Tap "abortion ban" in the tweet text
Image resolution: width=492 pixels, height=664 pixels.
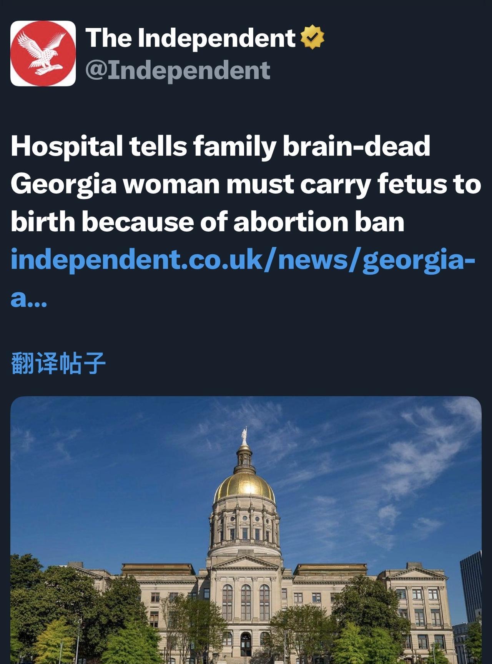click(x=319, y=222)
